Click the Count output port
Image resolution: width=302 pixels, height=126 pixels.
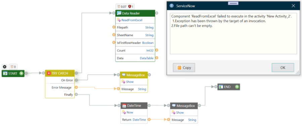point(157,50)
